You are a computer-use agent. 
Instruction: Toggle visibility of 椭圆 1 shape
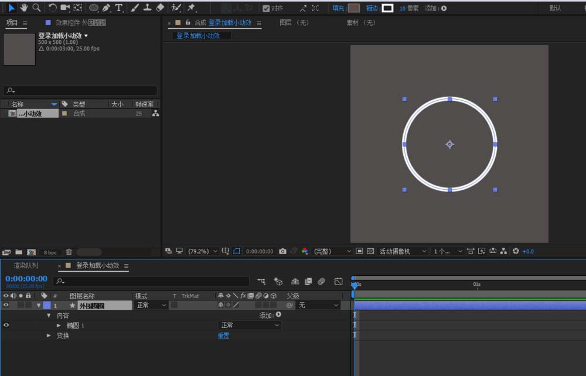click(x=6, y=325)
